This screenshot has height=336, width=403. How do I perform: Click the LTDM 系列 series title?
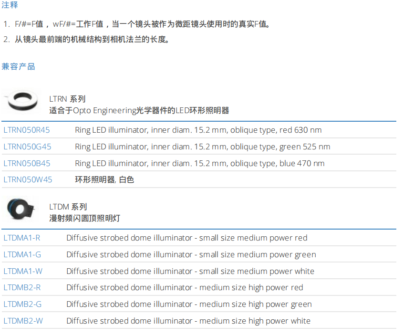(x=68, y=207)
